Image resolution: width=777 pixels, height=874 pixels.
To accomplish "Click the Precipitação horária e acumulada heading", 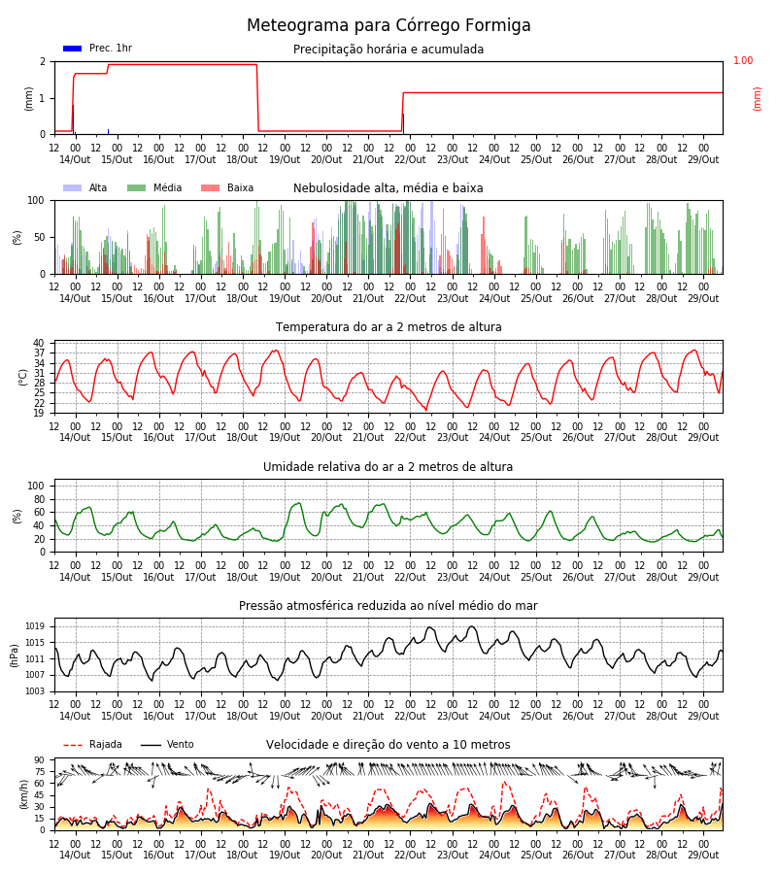I will coord(388,50).
